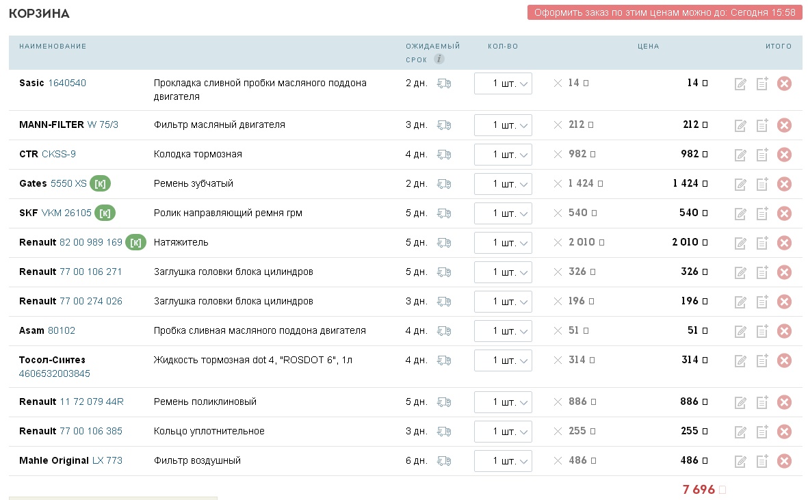Remove Renault 77 00 274 026 from cart
The width and height of the screenshot is (808, 500).
point(784,301)
